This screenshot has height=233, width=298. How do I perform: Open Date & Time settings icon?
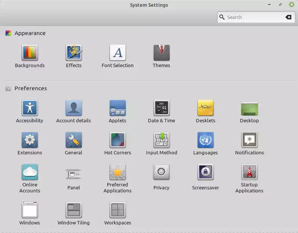click(x=162, y=108)
